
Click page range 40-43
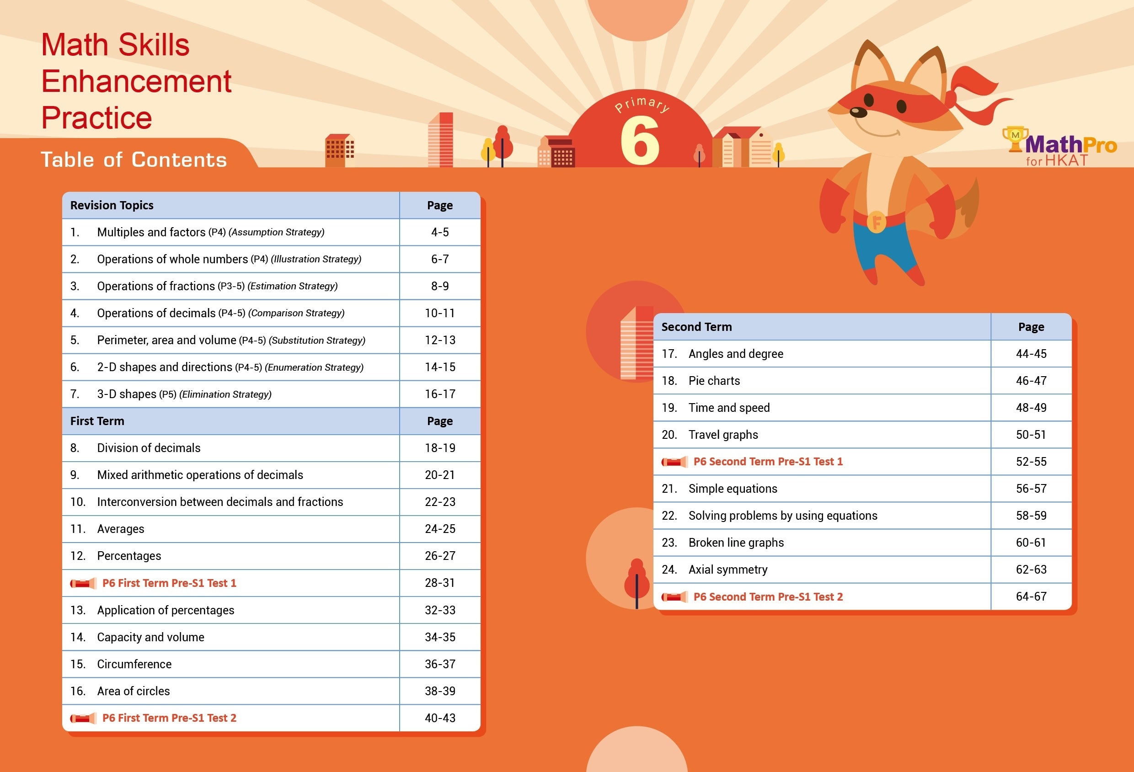439,719
